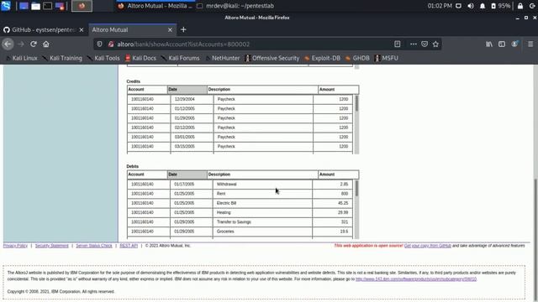Select the 12/29/2004 Paycheck credit date
The width and height of the screenshot is (538, 302).
point(185,99)
